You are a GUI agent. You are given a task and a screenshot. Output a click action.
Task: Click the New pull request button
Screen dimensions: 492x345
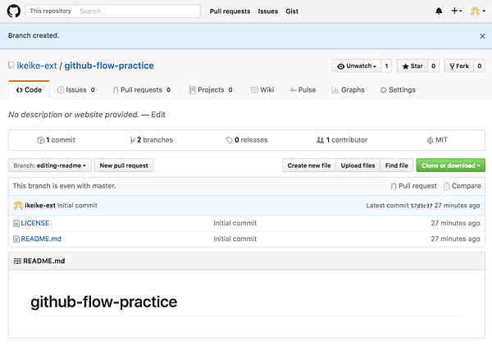tap(124, 166)
